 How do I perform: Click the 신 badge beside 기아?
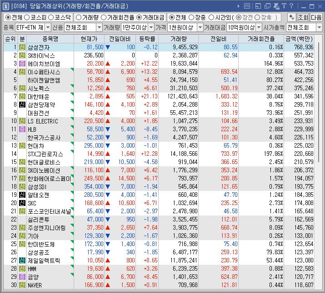click(x=22, y=236)
